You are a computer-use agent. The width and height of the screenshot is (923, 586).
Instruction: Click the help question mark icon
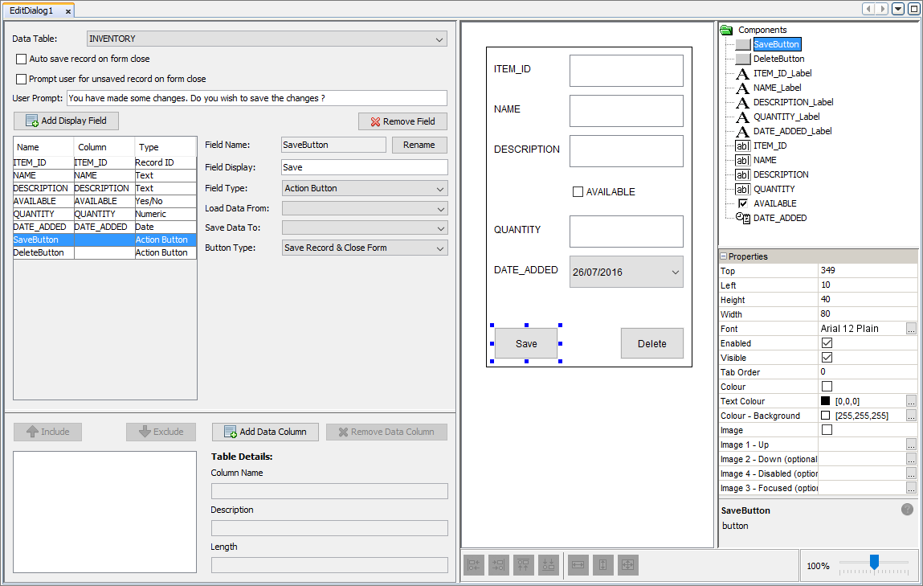[907, 510]
